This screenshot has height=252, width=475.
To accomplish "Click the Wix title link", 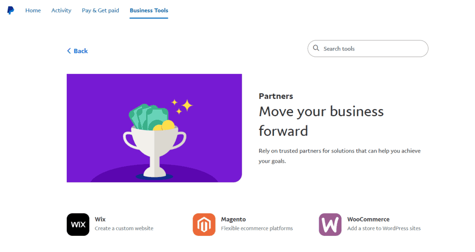I will [100, 220].
